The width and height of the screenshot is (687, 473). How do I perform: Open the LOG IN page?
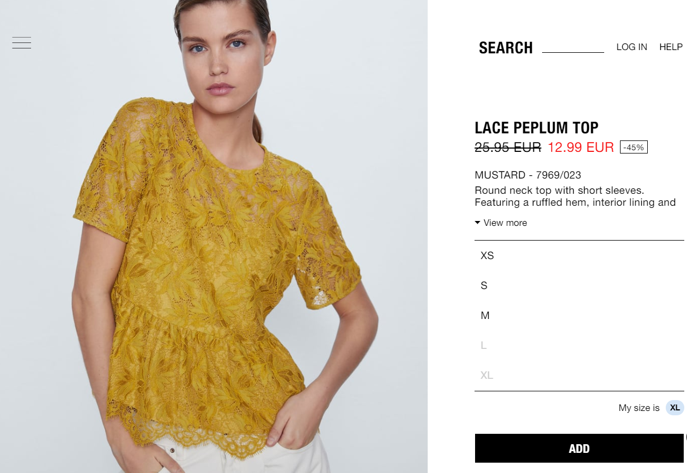[x=631, y=47]
